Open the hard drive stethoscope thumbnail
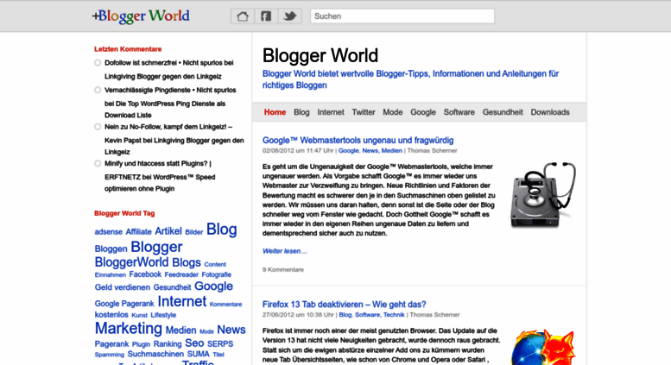The image size is (671, 365). pyautogui.click(x=542, y=194)
